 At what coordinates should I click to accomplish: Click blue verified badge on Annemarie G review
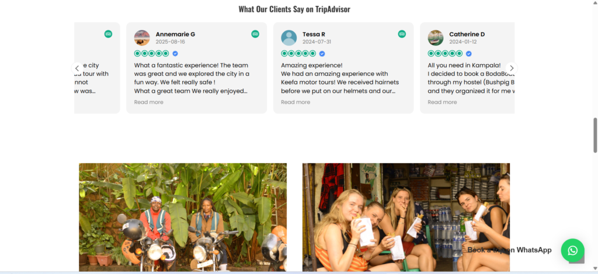pos(175,54)
